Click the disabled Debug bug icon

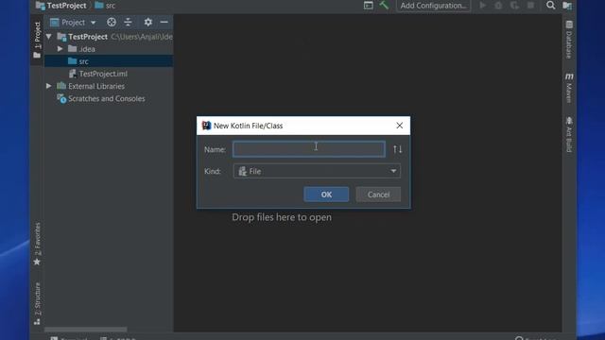point(498,6)
